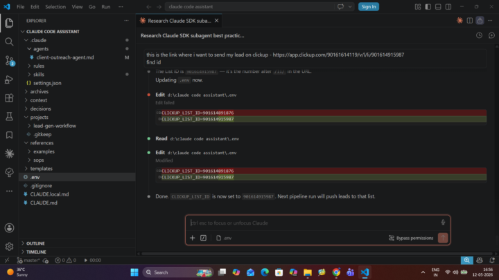499x280 pixels.
Task: Show more menu bar items ellipsis
Action: 121,7
